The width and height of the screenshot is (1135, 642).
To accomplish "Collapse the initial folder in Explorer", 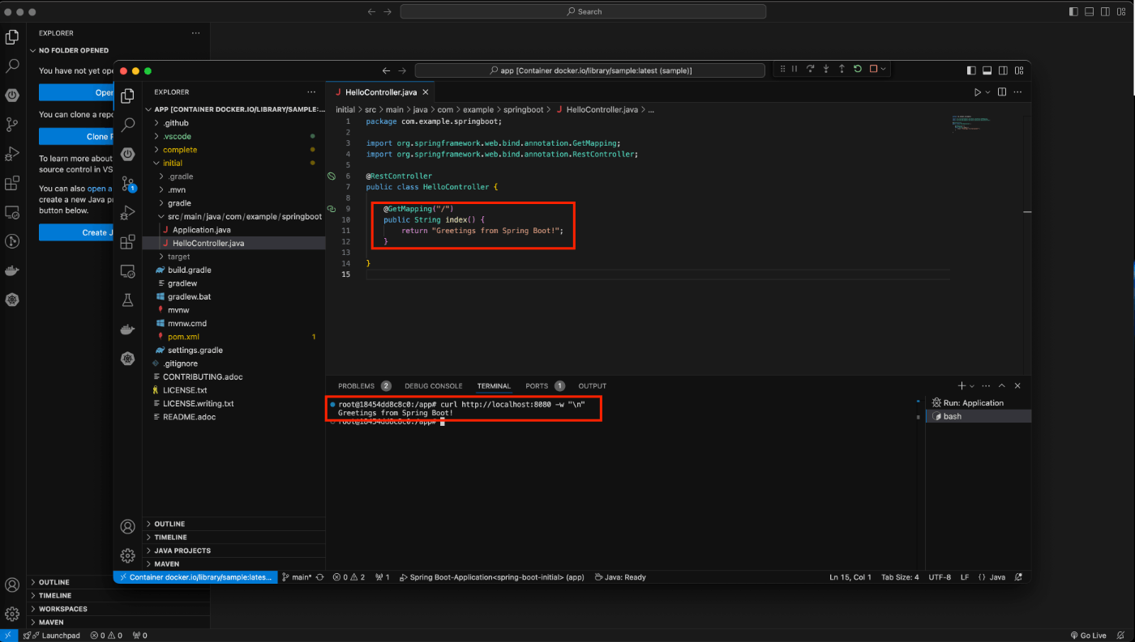I will (x=233, y=163).
